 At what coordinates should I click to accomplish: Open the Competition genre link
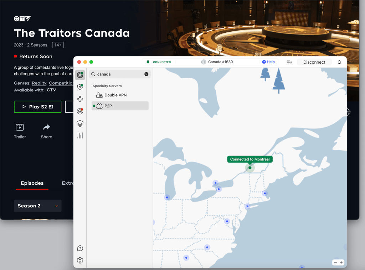(x=61, y=83)
